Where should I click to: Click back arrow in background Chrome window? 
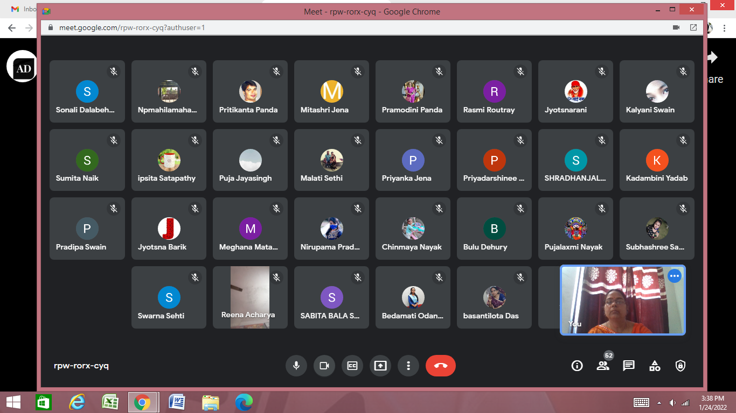[12, 28]
